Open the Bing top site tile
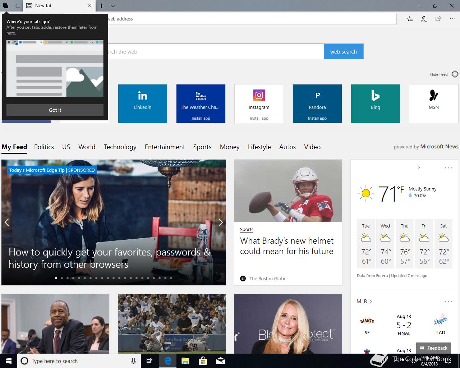Screen dimensions: 460x368 pos(376,103)
